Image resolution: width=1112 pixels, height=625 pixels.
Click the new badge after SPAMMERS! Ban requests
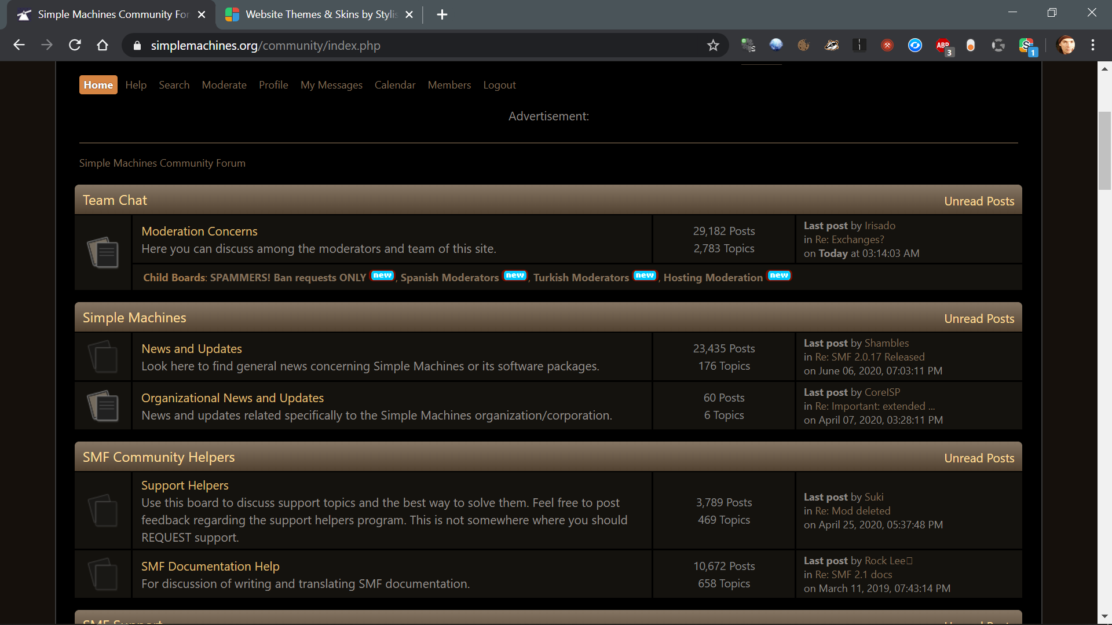point(382,275)
